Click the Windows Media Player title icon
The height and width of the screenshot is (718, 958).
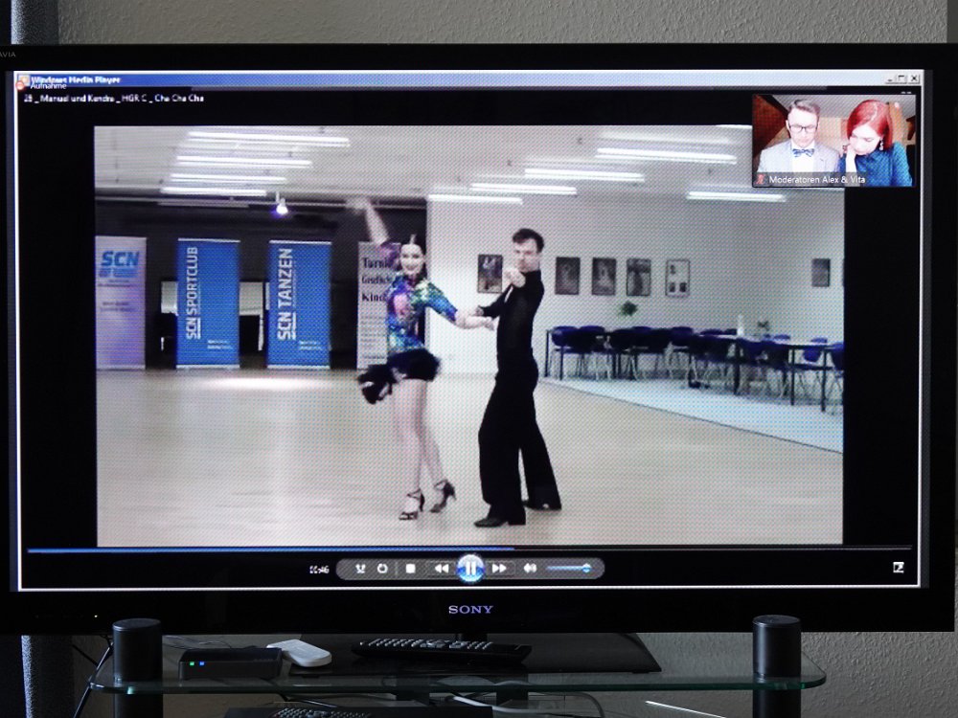23,80
